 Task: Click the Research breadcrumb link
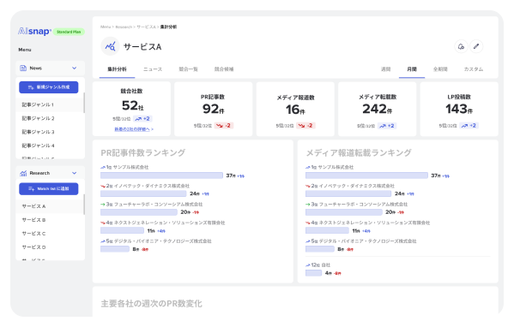pos(124,27)
